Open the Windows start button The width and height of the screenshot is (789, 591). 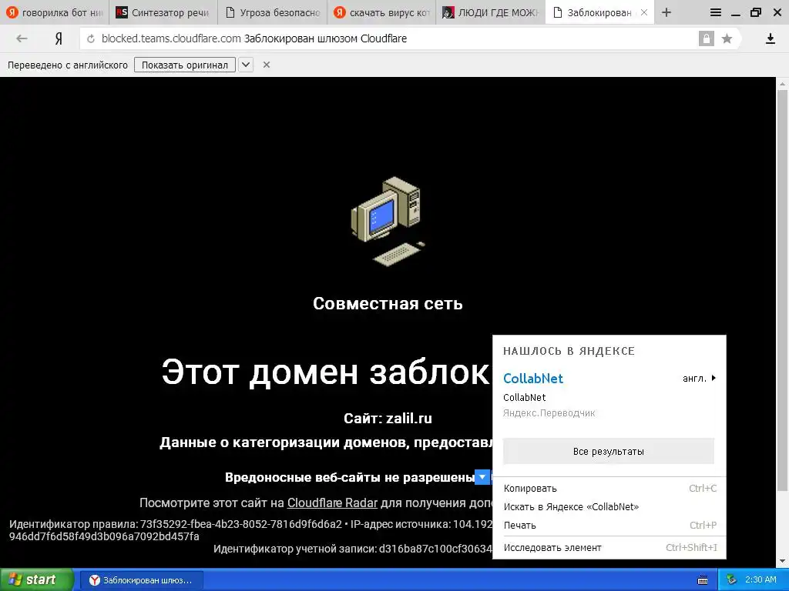36,580
